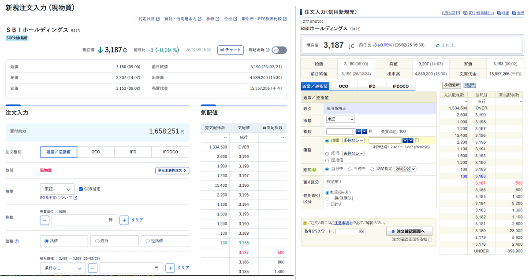Open left 条件なし condition dropdown
This screenshot has height=280, width=529.
[63, 268]
